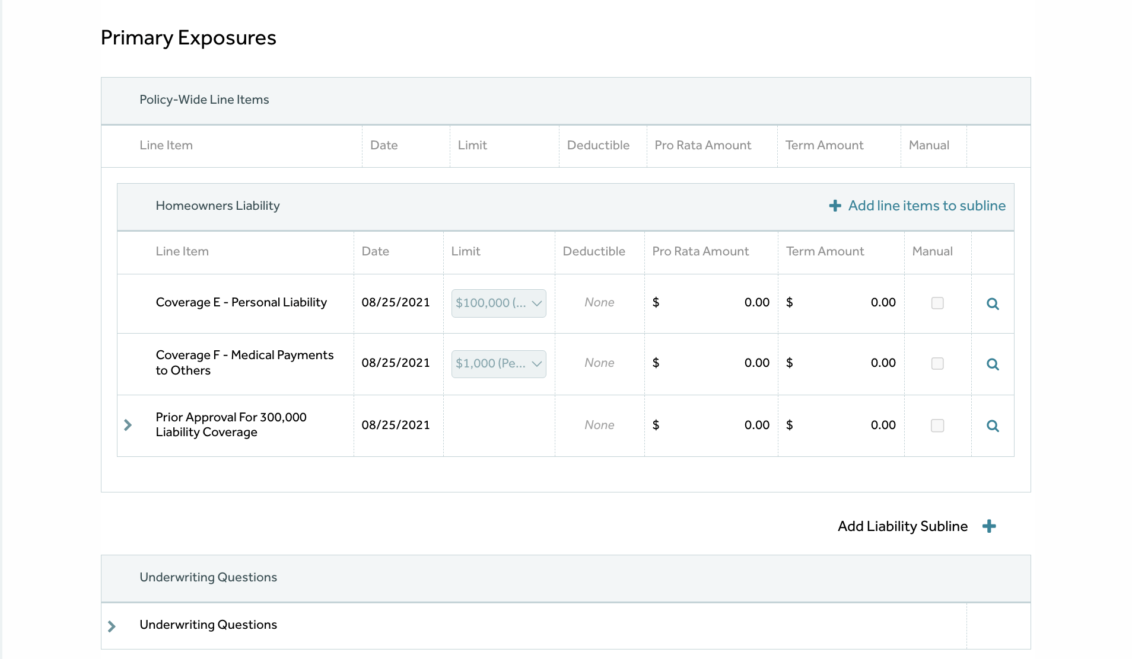Viewport: 1132px width, 659px height.
Task: Click Prior Approval deductible None
Action: pyautogui.click(x=599, y=425)
